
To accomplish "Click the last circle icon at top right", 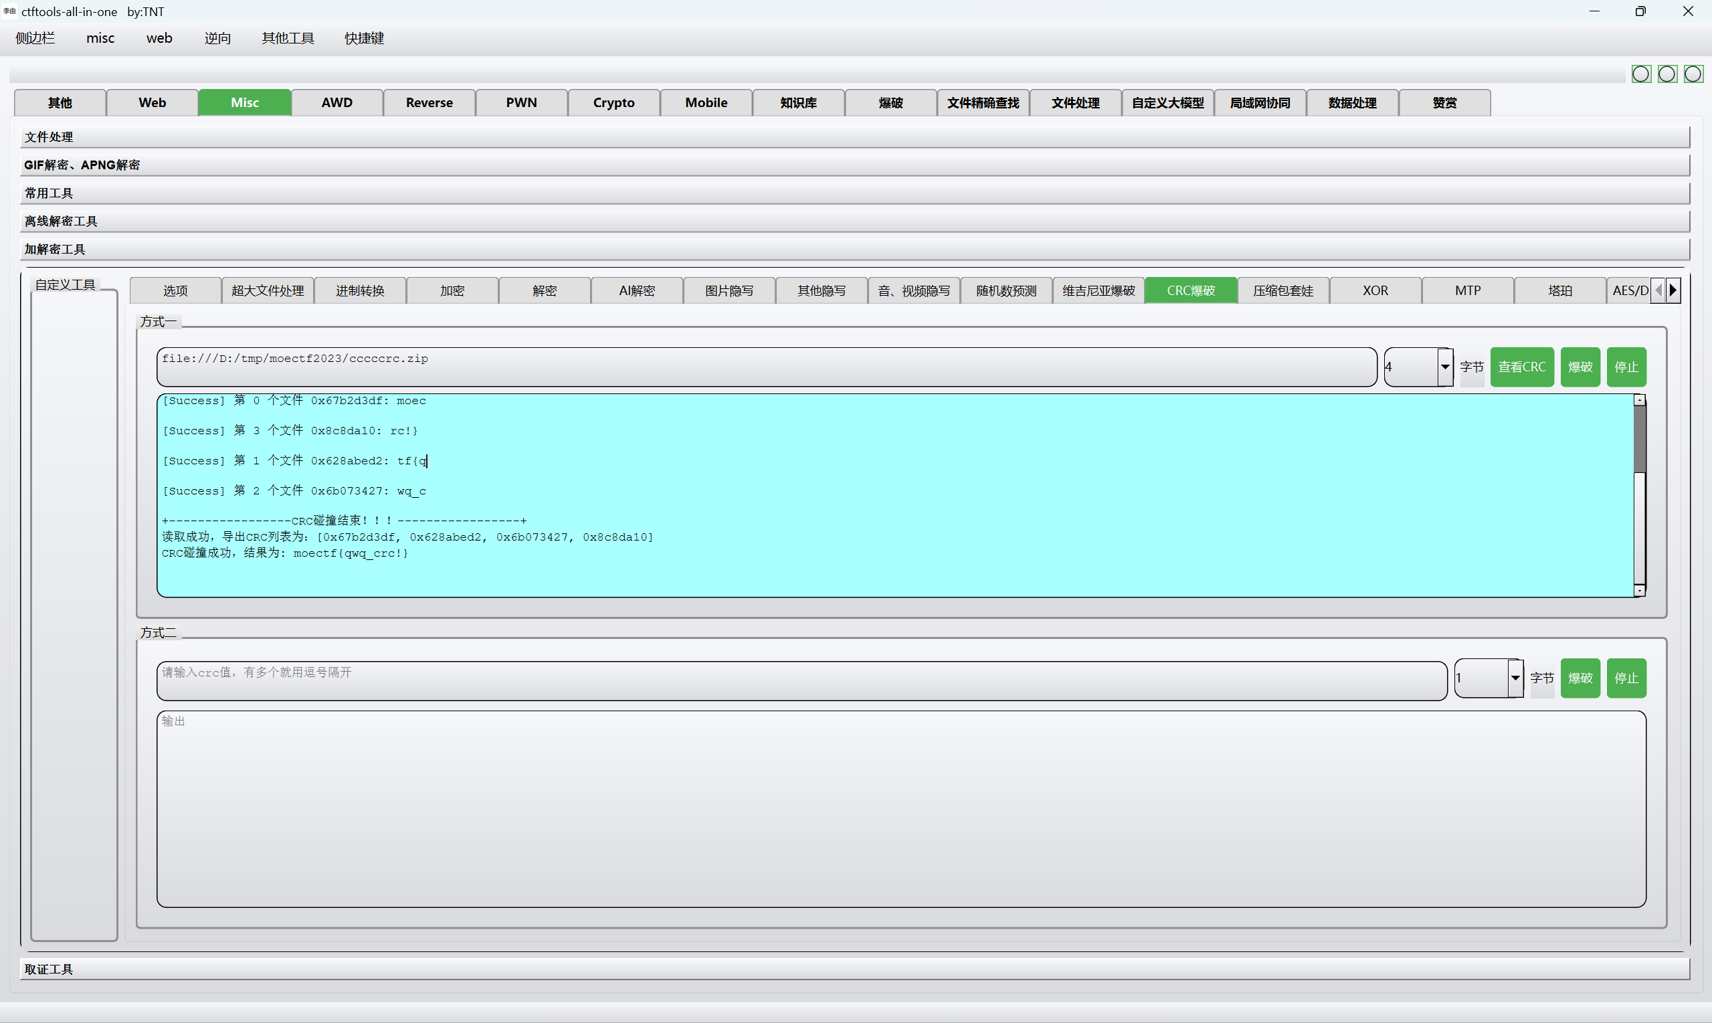I will coord(1693,74).
